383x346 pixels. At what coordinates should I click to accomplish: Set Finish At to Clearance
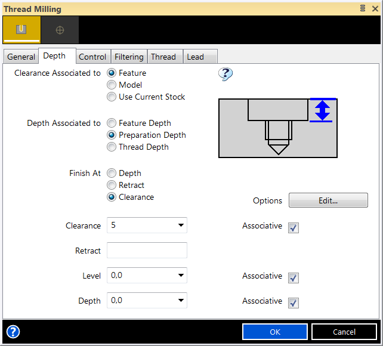pos(112,197)
